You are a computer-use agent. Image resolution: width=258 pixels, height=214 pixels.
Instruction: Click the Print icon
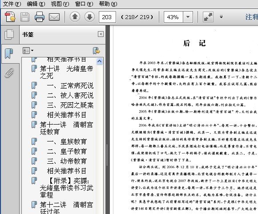tap(40, 17)
